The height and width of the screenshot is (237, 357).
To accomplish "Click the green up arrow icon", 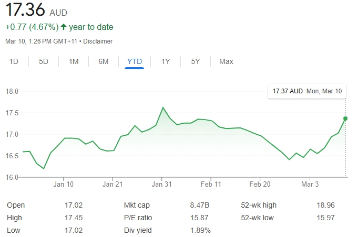I will point(64,27).
